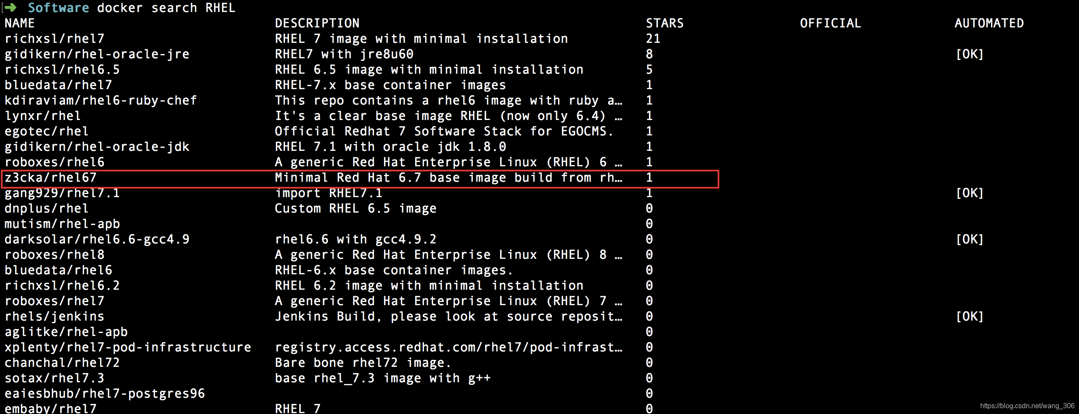Select the roboxes/rhel7 image name
Viewport: 1079px width, 414px height.
55,301
